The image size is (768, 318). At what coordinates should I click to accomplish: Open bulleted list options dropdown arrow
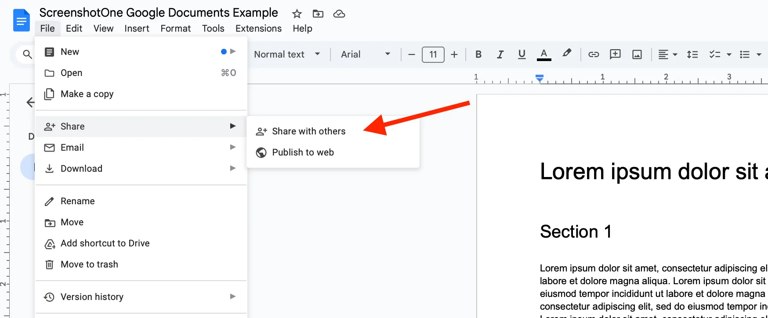(759, 54)
